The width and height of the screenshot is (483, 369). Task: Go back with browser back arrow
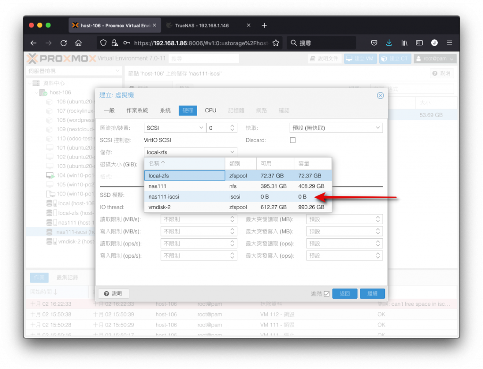click(33, 43)
